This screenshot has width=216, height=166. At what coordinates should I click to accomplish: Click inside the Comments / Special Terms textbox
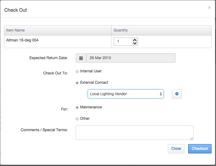pyautogui.click(x=134, y=133)
